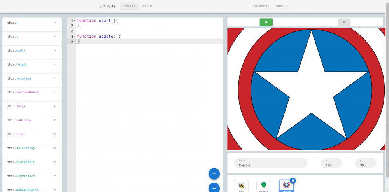Zoom in the editor with the plus button

click(x=214, y=174)
